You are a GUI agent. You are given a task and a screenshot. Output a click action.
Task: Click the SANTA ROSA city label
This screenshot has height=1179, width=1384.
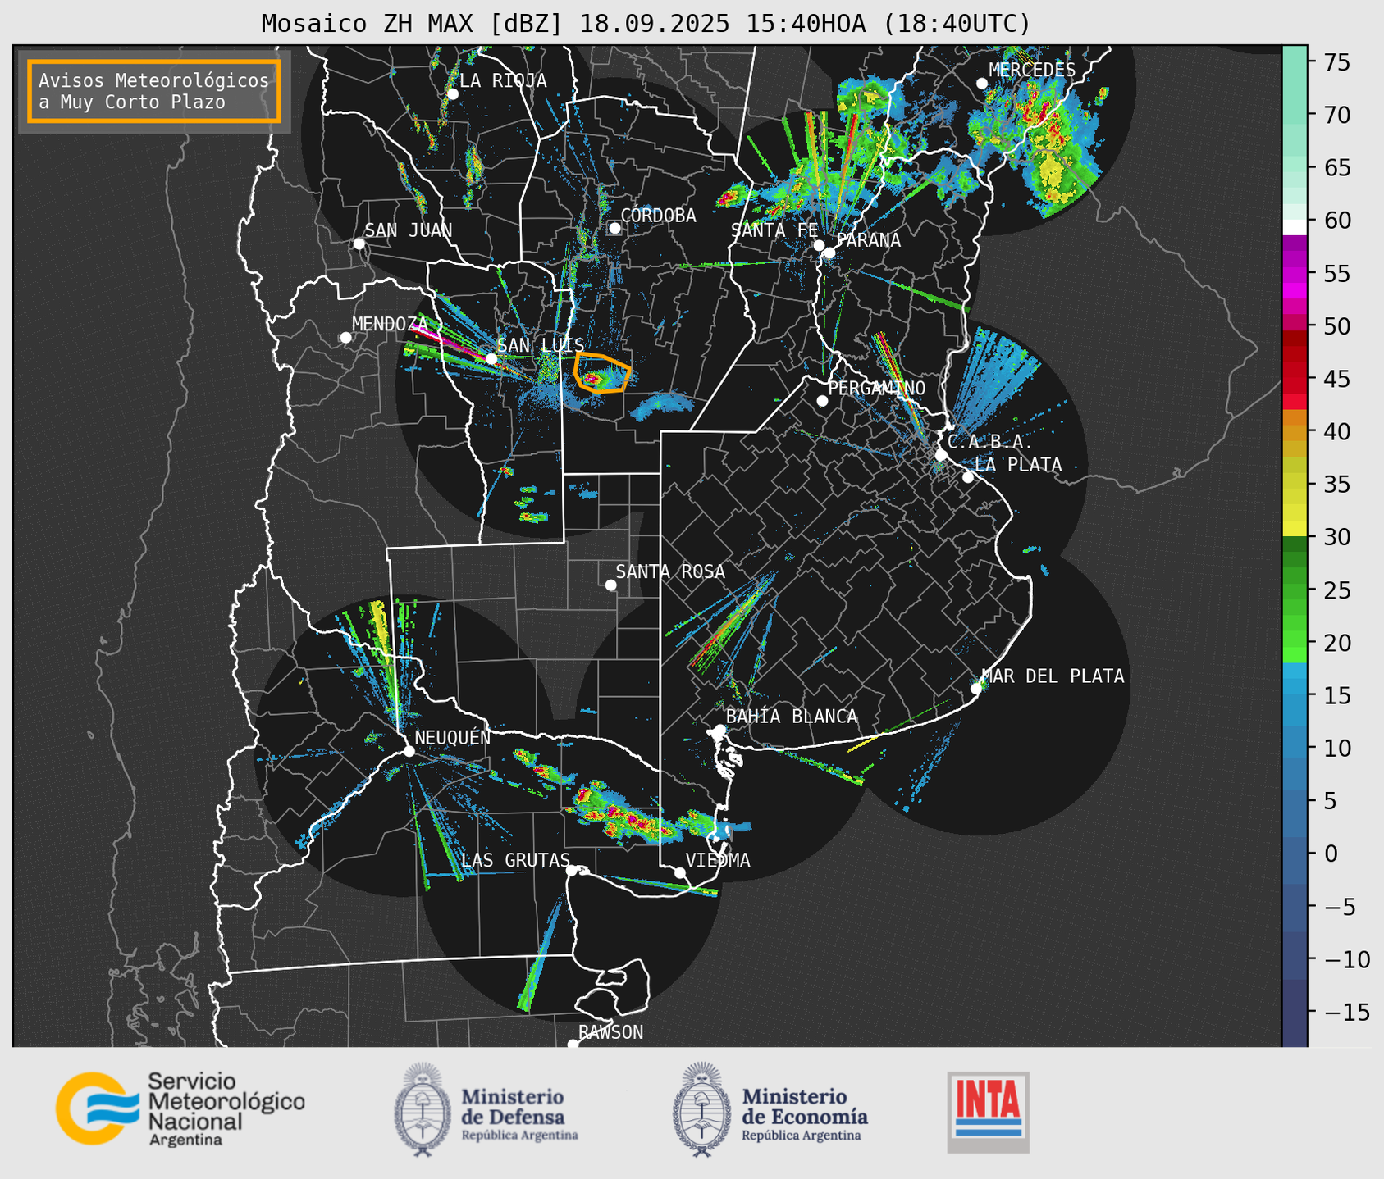pos(670,571)
